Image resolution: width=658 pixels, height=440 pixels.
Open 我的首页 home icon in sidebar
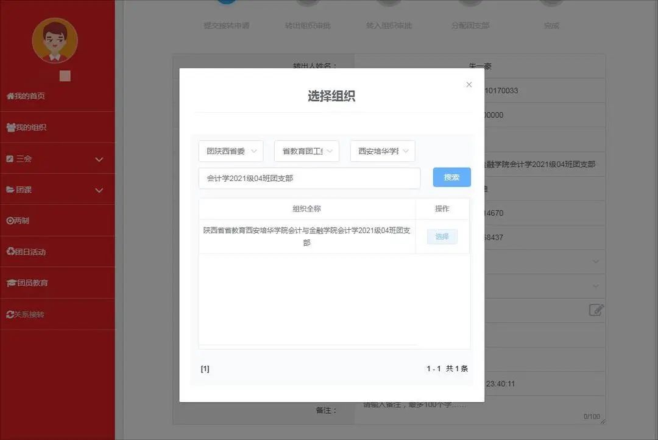click(10, 96)
